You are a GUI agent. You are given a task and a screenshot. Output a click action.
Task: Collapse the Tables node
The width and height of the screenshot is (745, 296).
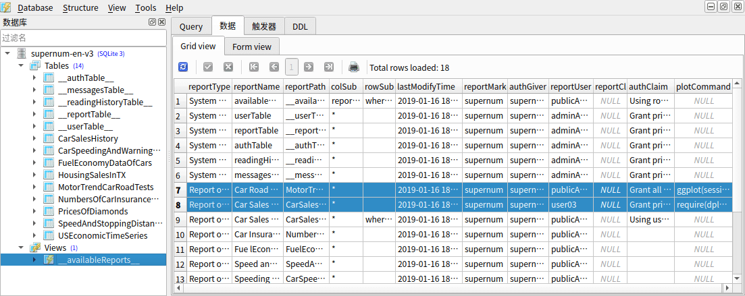21,65
